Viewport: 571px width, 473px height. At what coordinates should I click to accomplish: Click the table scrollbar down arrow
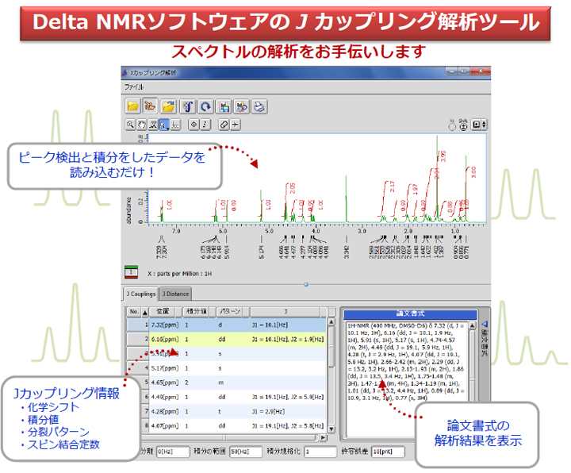tap(331, 429)
